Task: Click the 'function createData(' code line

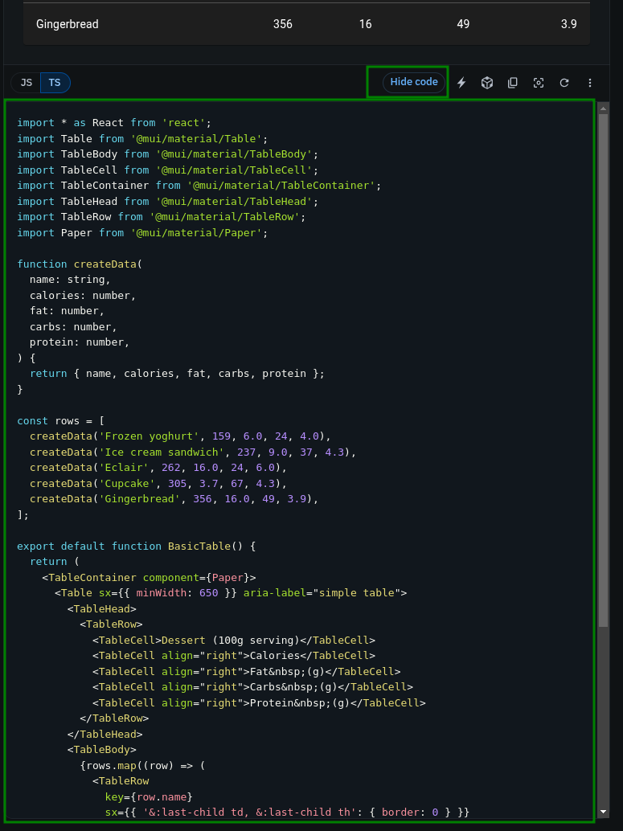Action: [79, 264]
